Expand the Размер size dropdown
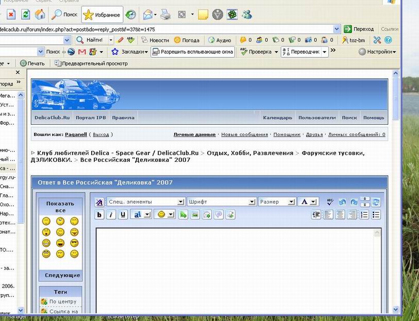The width and height of the screenshot is (419, 321). [x=277, y=202]
